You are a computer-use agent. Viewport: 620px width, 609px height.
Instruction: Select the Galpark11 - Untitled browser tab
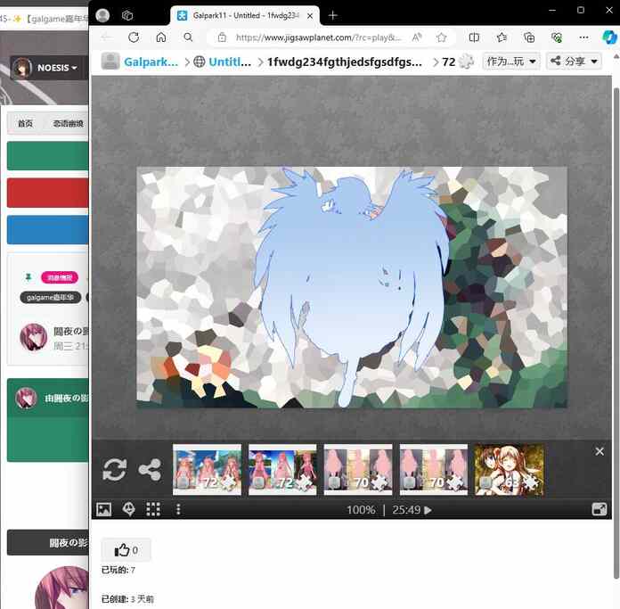[245, 16]
